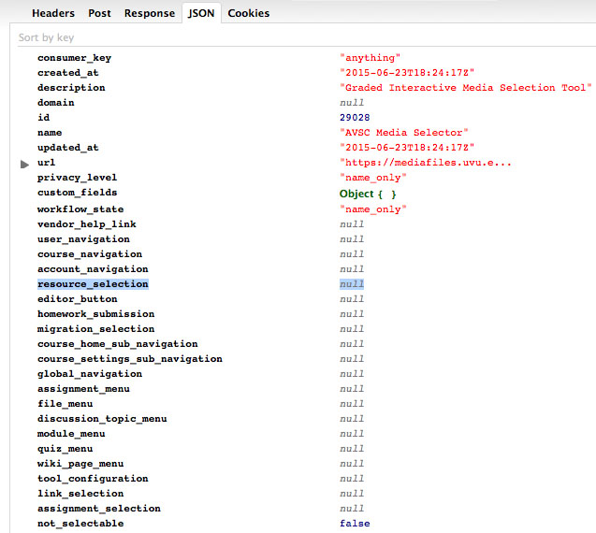596x533 pixels.
Task: Click the course_navigation key
Action: click(90, 254)
